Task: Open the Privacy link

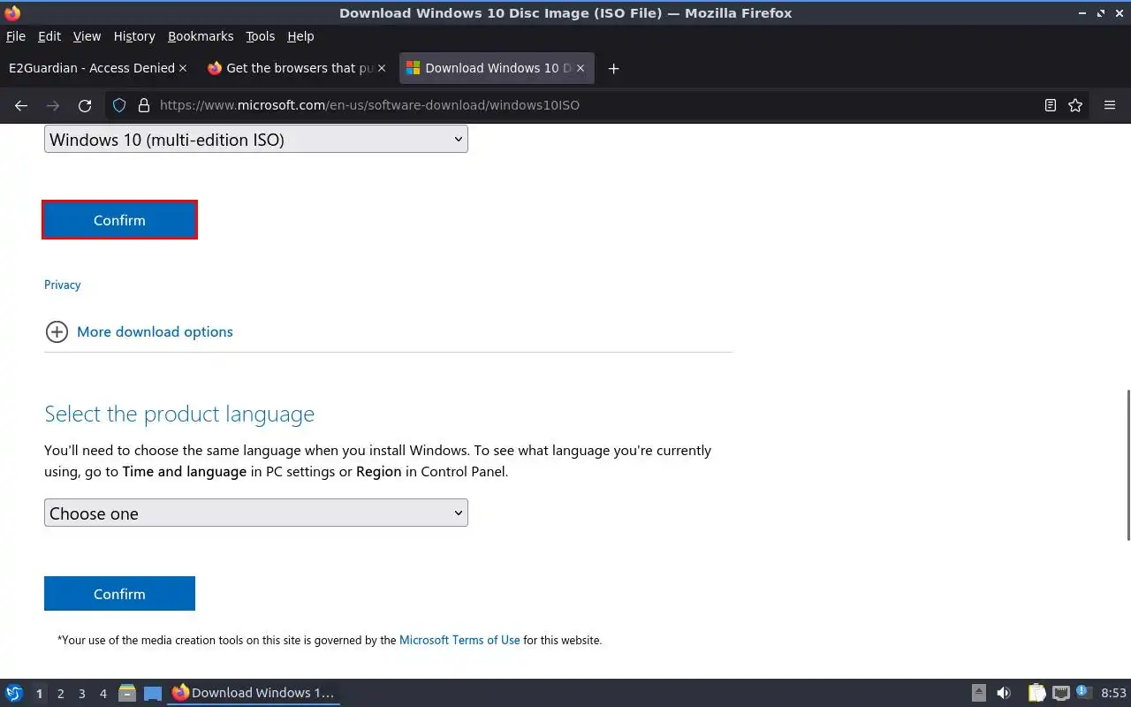Action: [x=62, y=285]
